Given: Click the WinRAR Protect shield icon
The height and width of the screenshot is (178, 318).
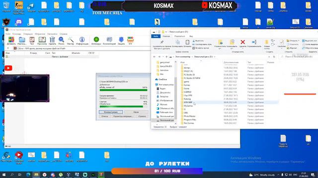Looking at the screenshot, I should click(121, 40).
